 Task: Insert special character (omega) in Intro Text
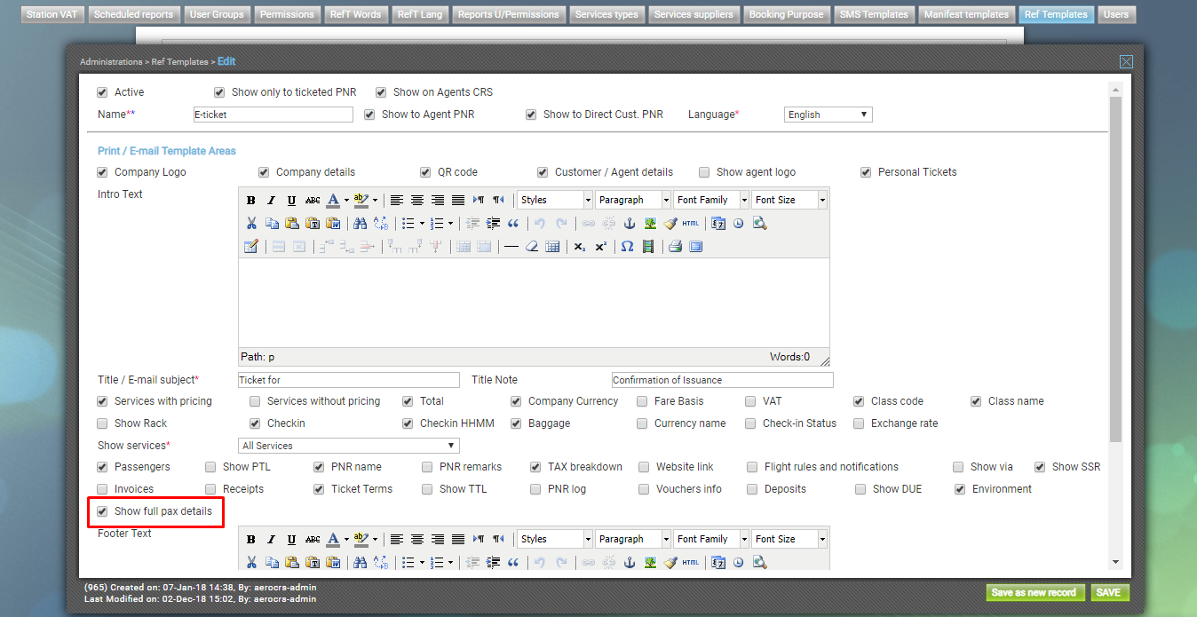[x=627, y=246]
